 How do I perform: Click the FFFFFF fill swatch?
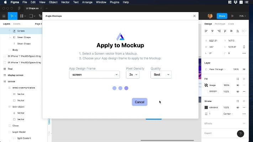click(x=206, y=92)
